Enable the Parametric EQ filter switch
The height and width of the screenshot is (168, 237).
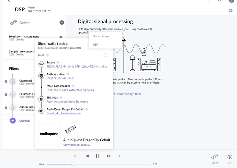coord(22,97)
